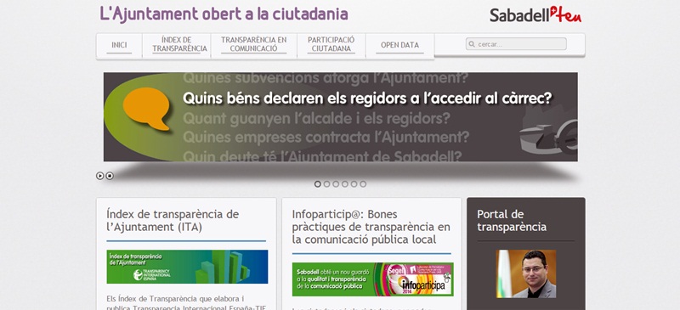Click the Transparency International España banner image
The width and height of the screenshot is (680, 310).
click(x=187, y=267)
